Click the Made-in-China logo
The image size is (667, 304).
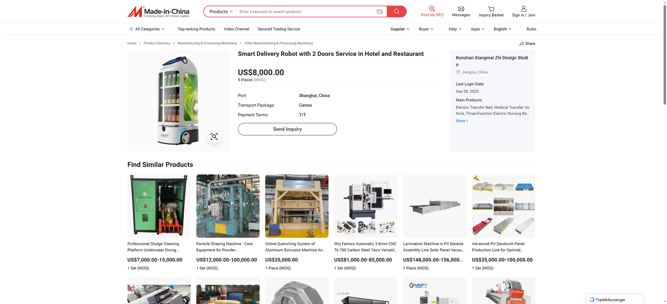pyautogui.click(x=158, y=12)
